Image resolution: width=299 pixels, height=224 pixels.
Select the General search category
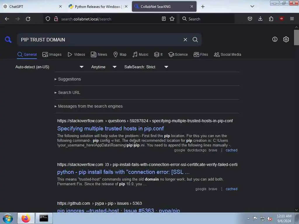pyautogui.click(x=27, y=55)
